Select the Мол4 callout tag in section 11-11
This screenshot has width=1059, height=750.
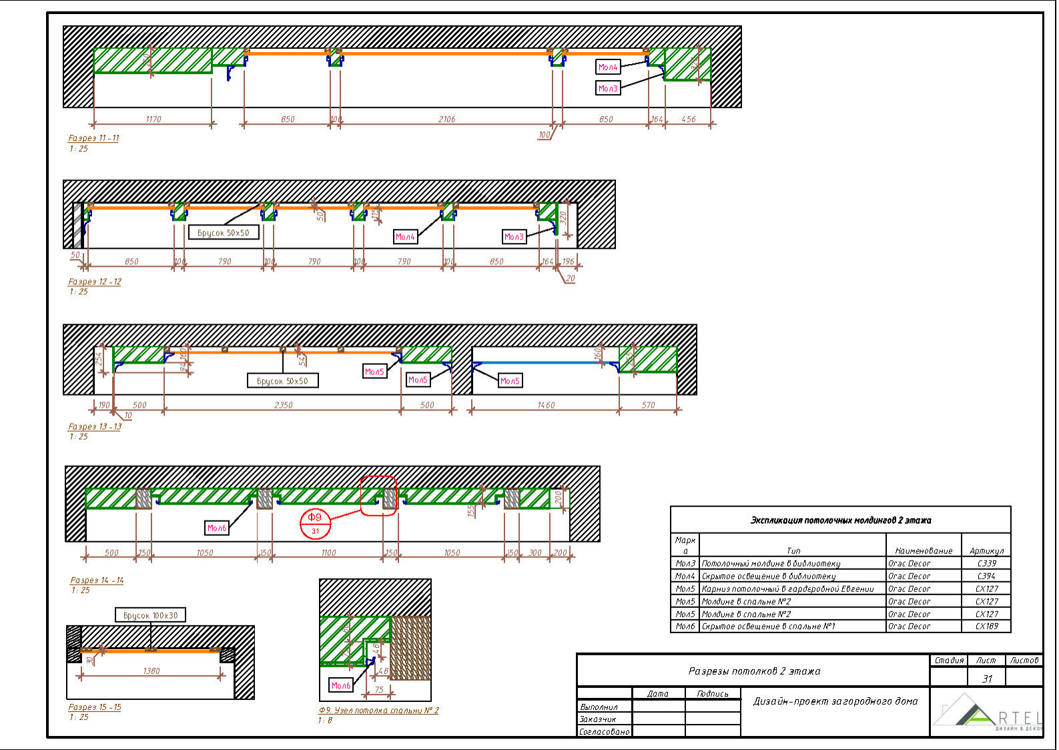point(608,67)
